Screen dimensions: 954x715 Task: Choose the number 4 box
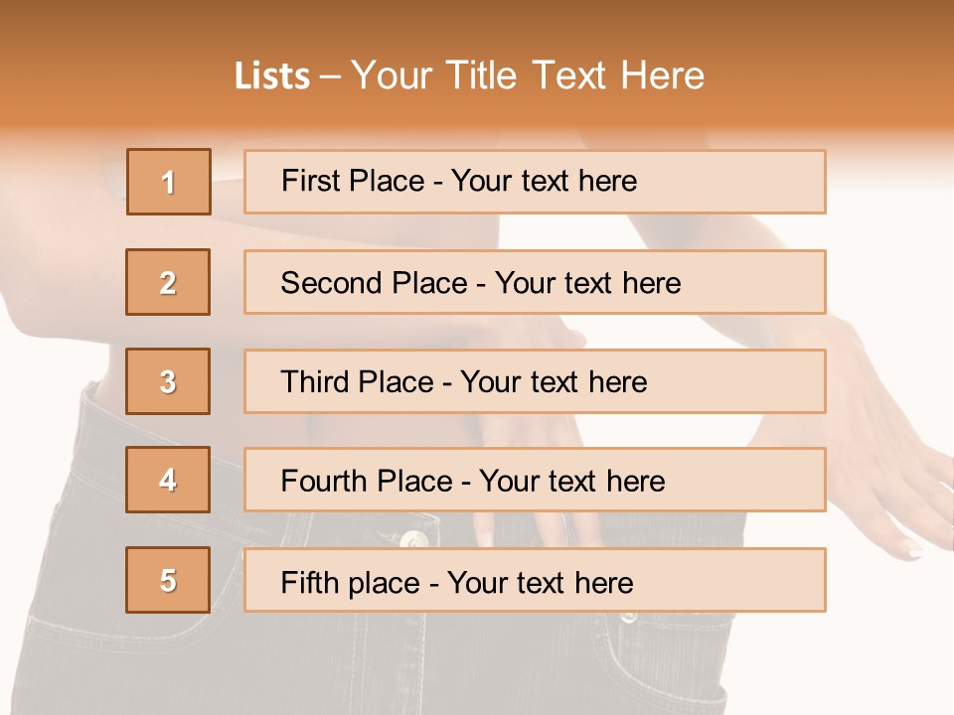pos(169,480)
